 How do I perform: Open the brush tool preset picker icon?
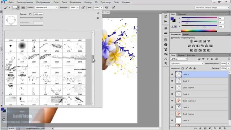(x=6, y=8)
